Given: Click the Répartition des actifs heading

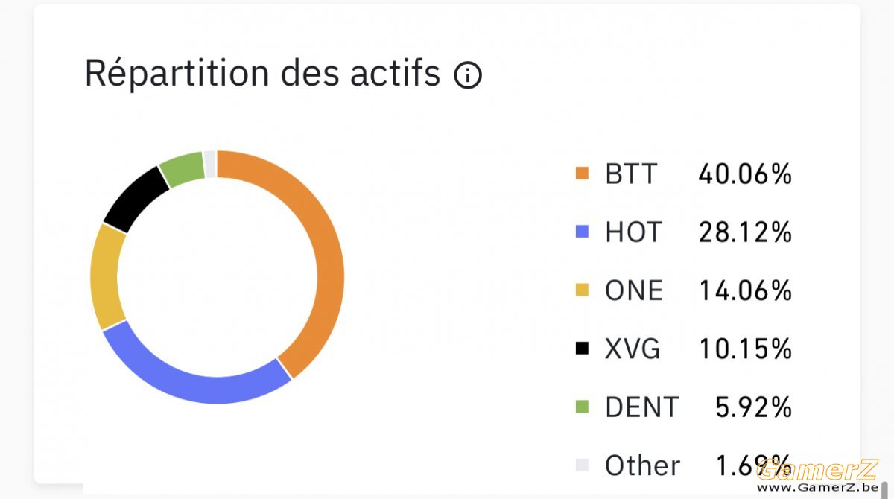Looking at the screenshot, I should [x=262, y=74].
